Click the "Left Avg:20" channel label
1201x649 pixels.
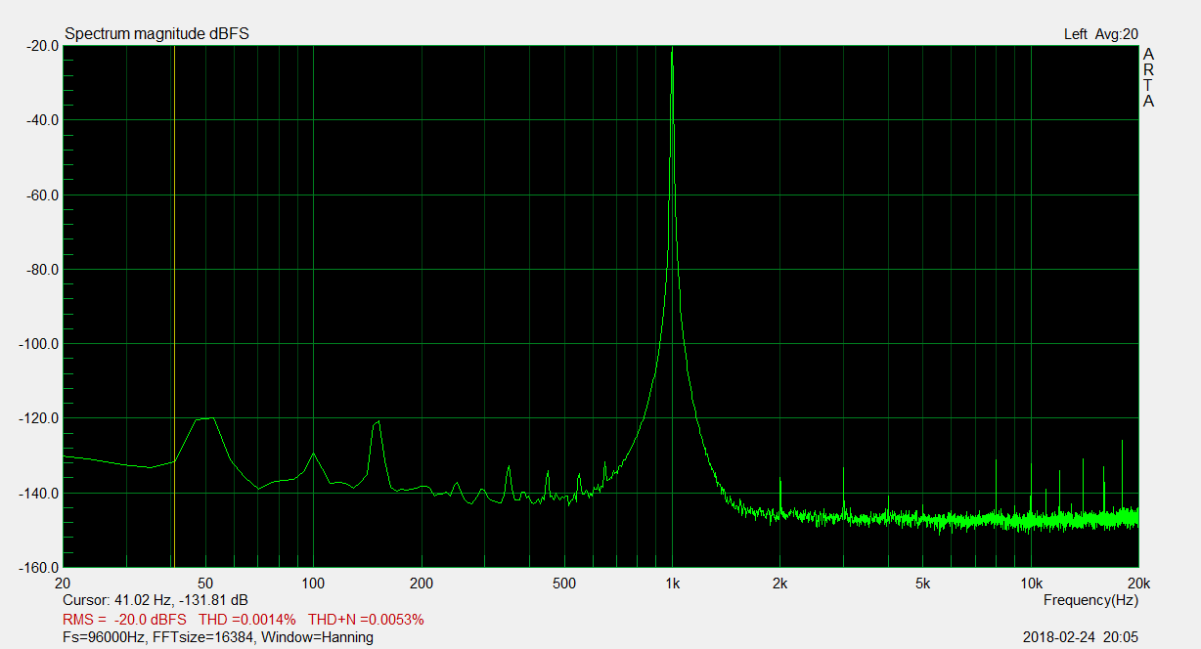click(x=1100, y=34)
